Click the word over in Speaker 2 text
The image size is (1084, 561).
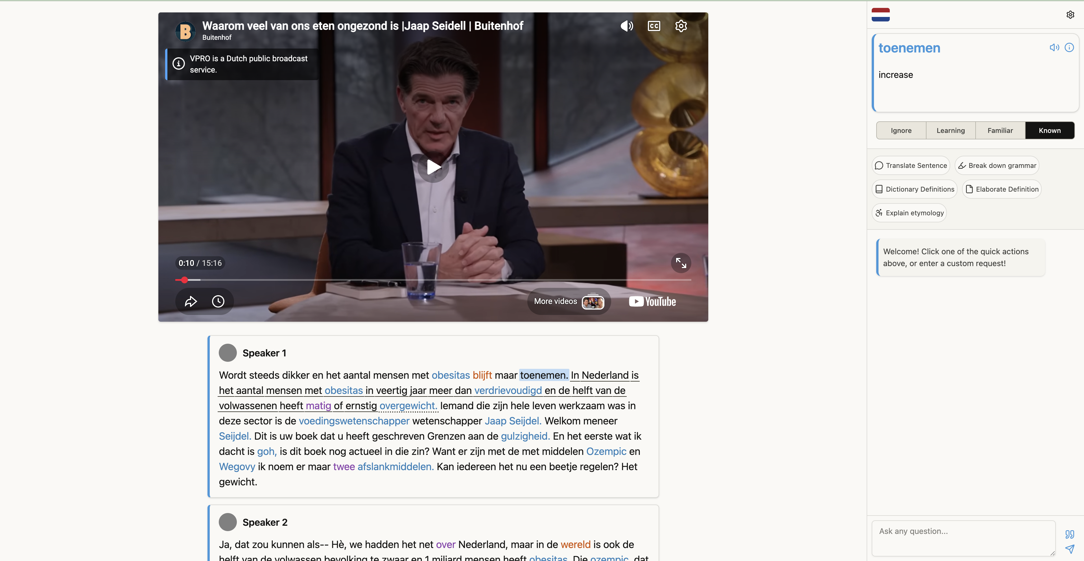click(446, 545)
